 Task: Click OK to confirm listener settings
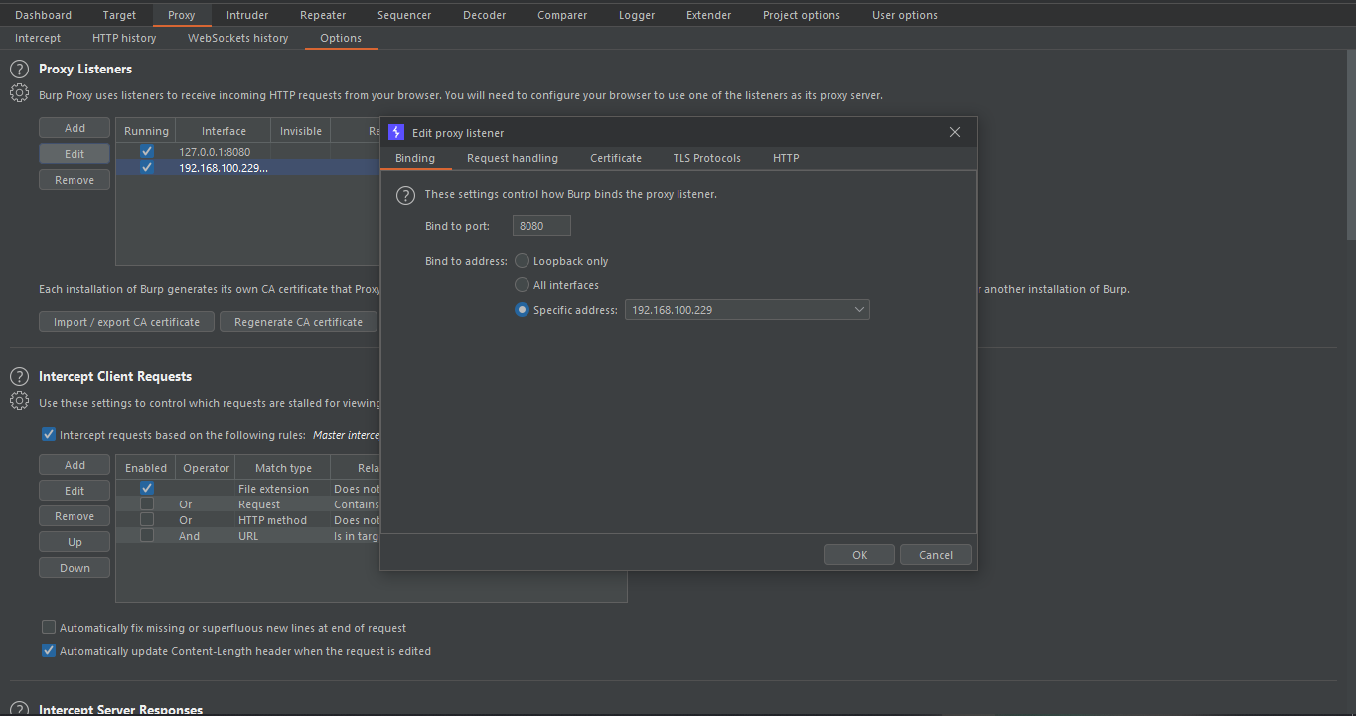[x=859, y=555]
